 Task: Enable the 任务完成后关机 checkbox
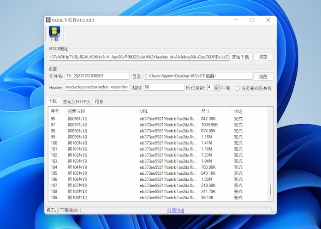pos(237,88)
